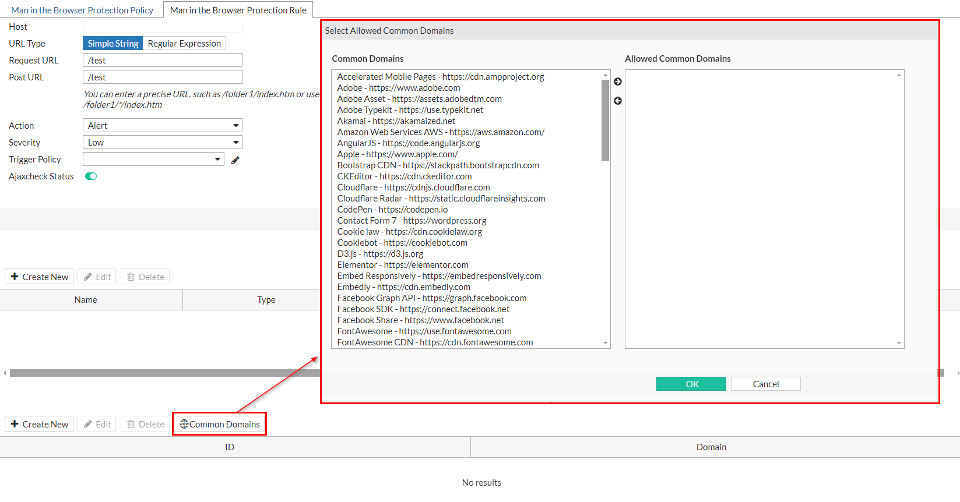This screenshot has width=960, height=502.
Task: Select Adobe - https://www.adobe.com entry
Action: click(x=399, y=88)
